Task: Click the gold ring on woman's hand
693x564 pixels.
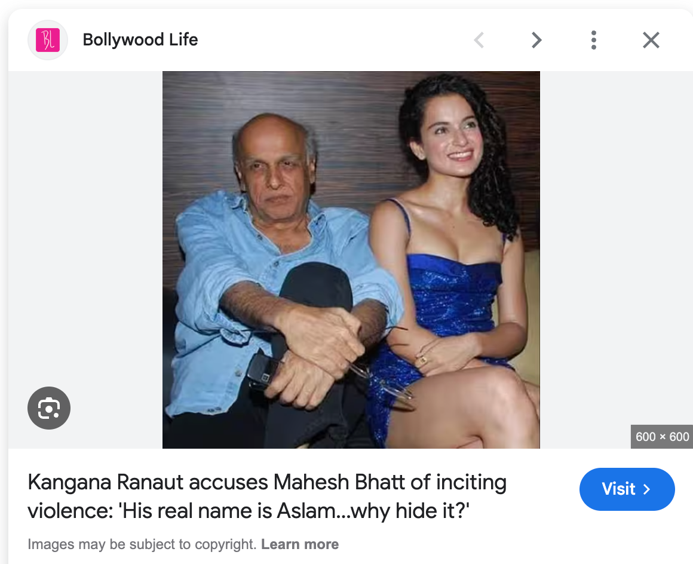Action: click(422, 360)
